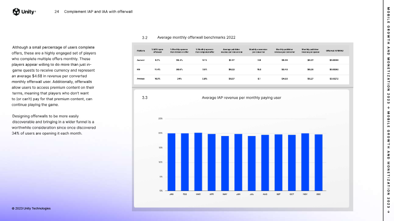The image size is (394, 221).
Task: Select the 'Average monthly offerwall benchmarks 2022' title
Action: 196,37
